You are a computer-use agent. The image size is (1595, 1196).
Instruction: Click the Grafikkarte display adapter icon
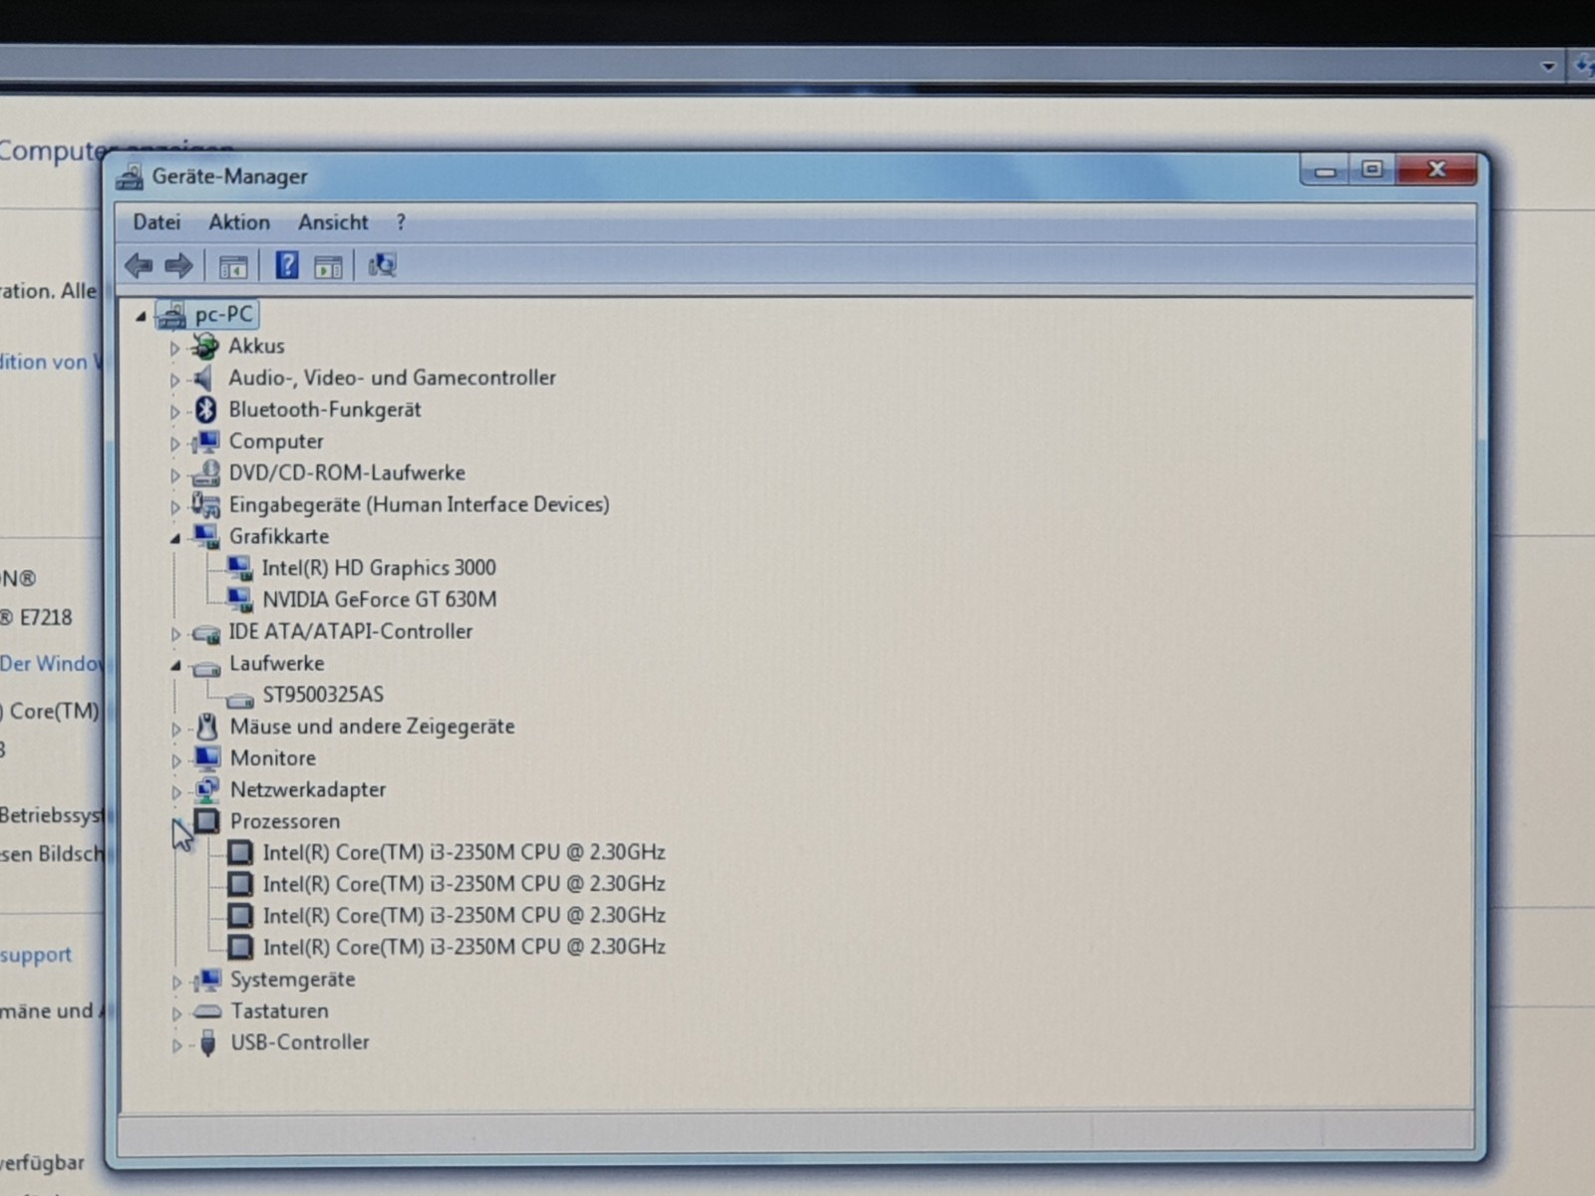(206, 536)
